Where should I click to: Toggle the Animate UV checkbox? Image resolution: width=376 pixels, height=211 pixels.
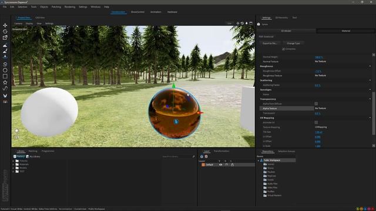point(316,122)
